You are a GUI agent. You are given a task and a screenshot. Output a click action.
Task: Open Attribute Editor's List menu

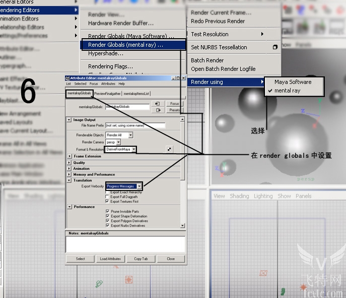tap(68, 84)
